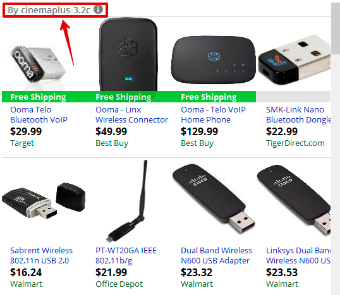The width and height of the screenshot is (340, 295).
Task: Open Ooma - Telo VoIP Home Phone link
Action: 213,115
